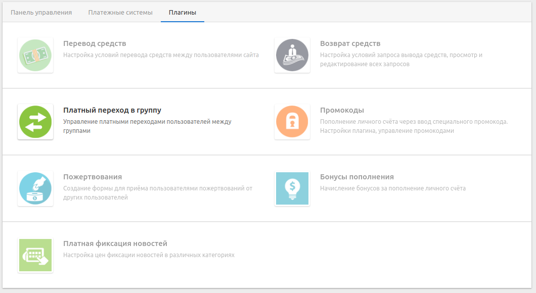Open the Платежные системы tab

(x=120, y=13)
